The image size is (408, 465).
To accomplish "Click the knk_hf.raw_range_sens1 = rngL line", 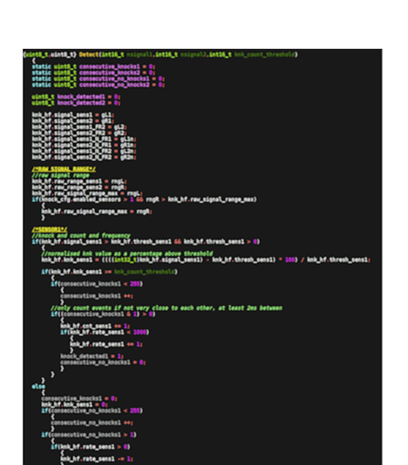I will (79, 181).
